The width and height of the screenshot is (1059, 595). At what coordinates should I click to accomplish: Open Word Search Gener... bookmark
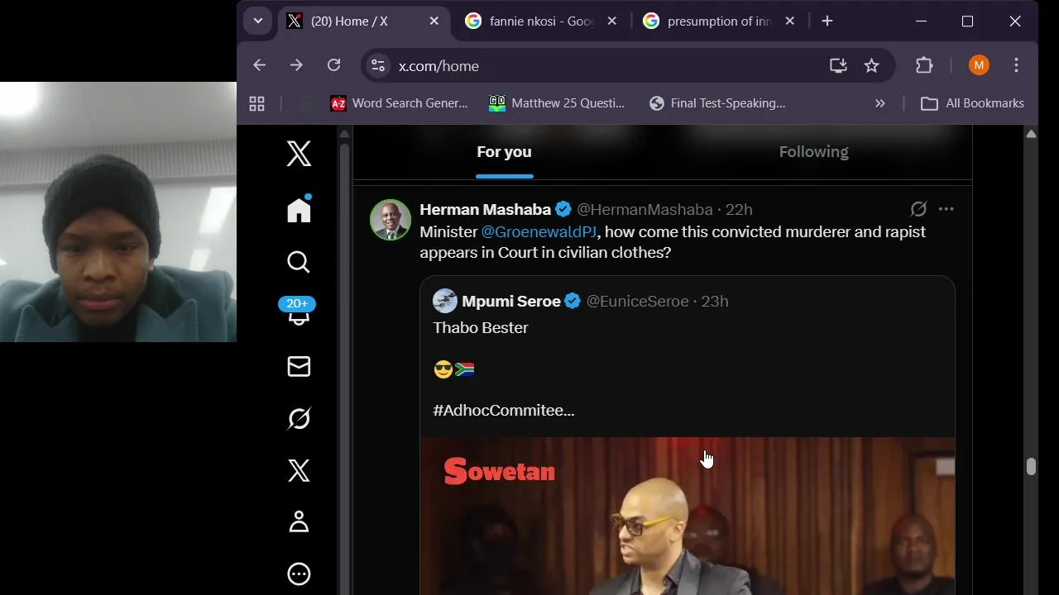coord(400,103)
